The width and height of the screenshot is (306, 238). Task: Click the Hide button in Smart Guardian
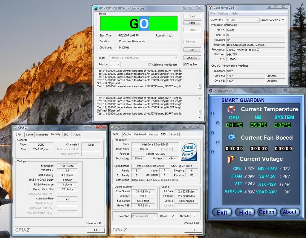point(245,212)
